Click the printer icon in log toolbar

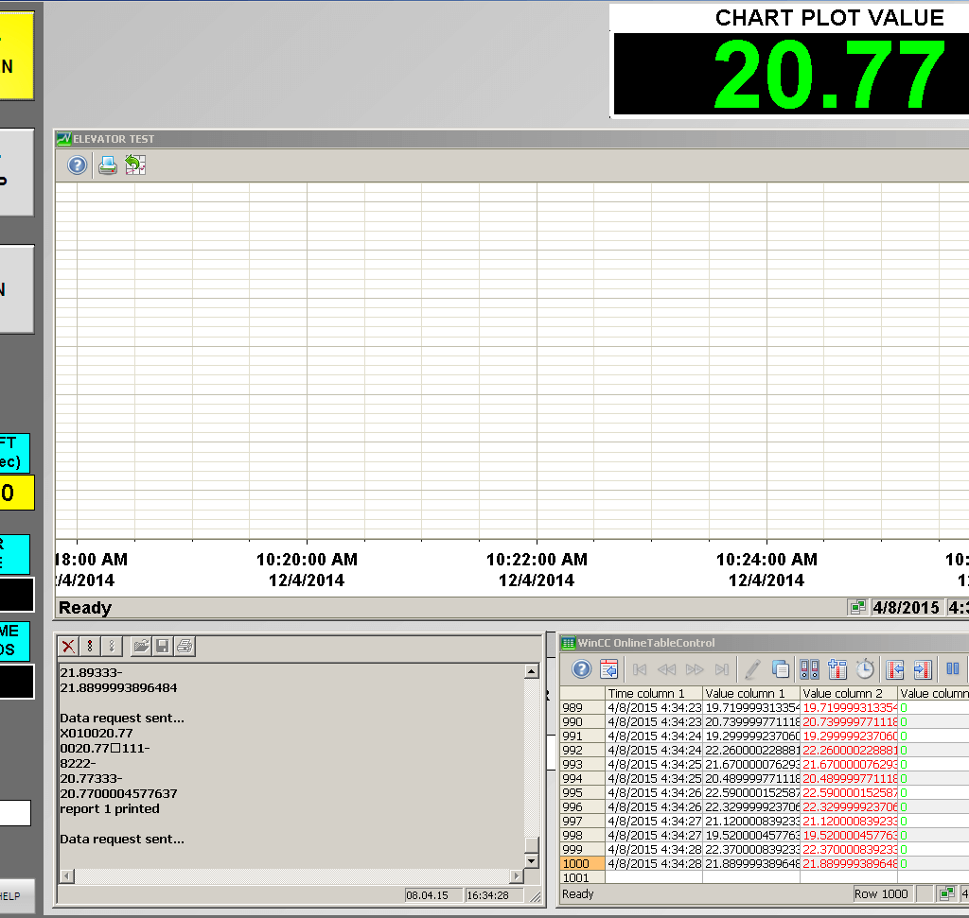click(x=185, y=647)
